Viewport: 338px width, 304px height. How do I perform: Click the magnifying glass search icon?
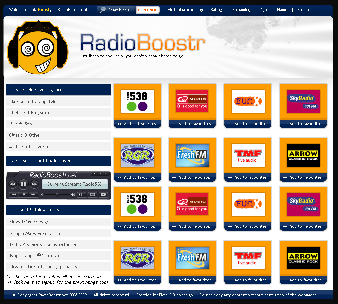[103, 10]
